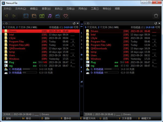Click the C: path in left address bar
This screenshot has height=122, width=163.
click(7, 23)
